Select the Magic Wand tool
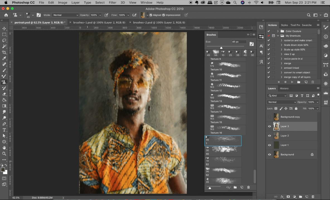This screenshot has height=200, width=330. [x=4, y=46]
